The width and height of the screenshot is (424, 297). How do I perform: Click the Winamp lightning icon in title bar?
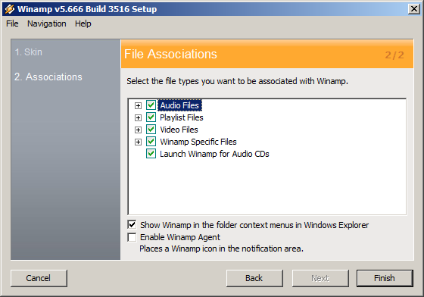click(x=9, y=9)
